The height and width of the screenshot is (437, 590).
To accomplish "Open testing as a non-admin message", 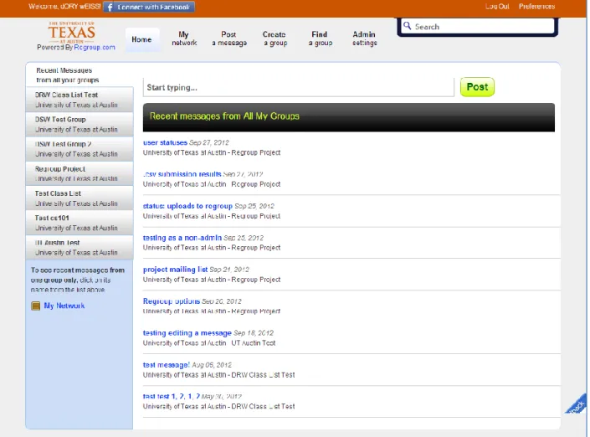I will [x=182, y=238].
